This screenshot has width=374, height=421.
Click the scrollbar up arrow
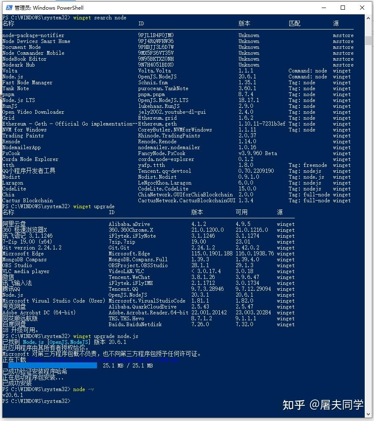367,18
